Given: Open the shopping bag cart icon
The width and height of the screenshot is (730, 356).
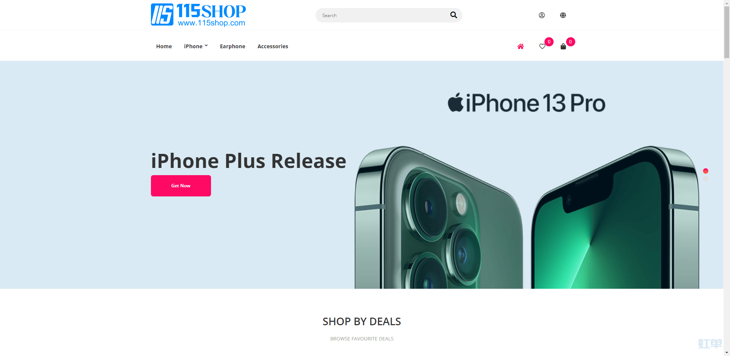Looking at the screenshot, I should (x=563, y=46).
